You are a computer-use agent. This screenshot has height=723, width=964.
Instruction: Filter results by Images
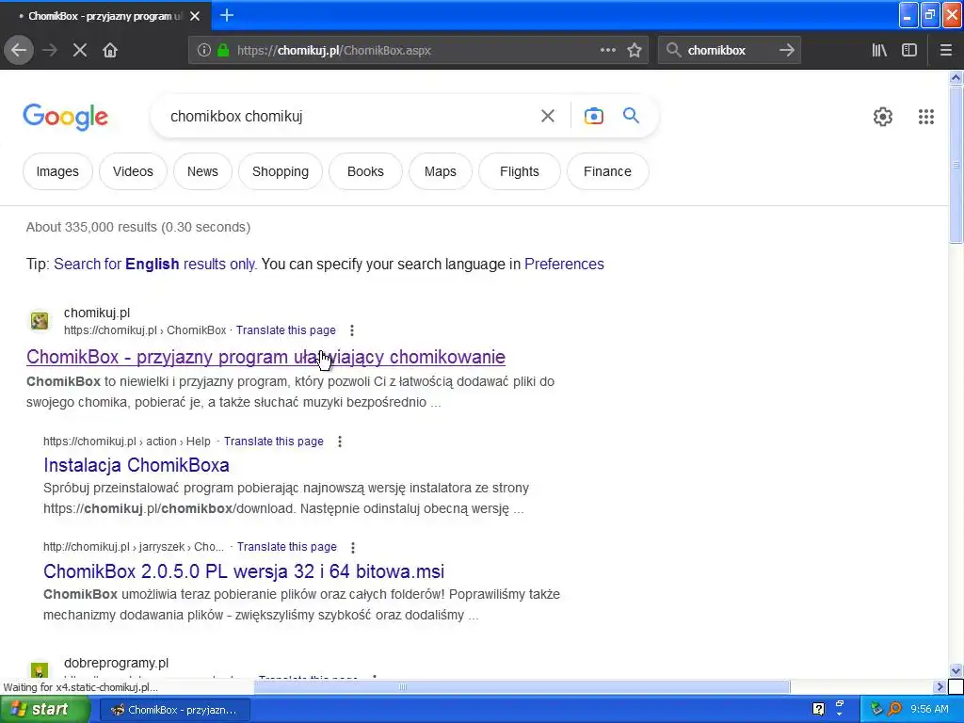point(57,171)
